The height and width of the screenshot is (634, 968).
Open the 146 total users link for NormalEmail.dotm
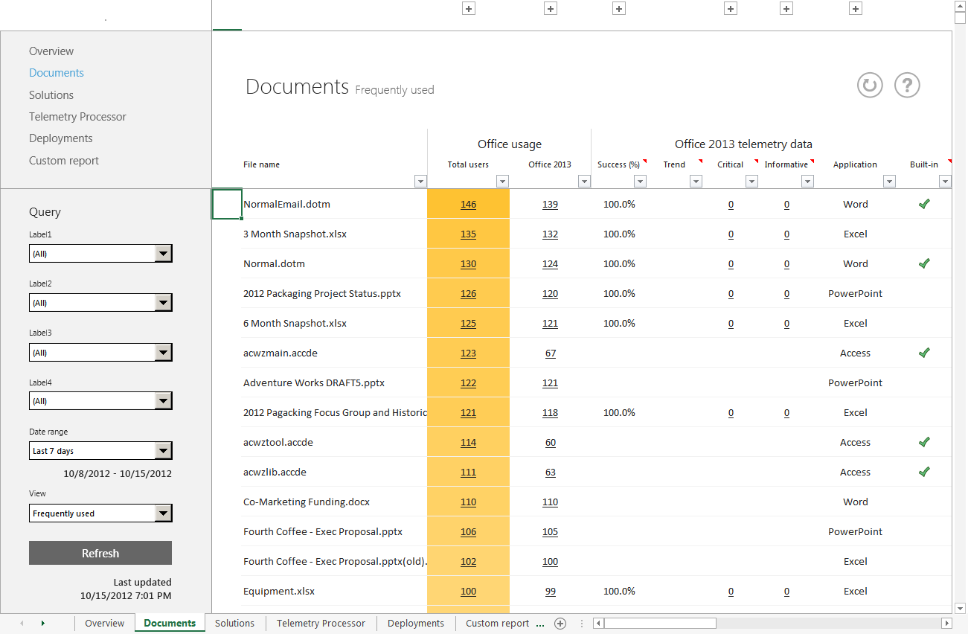(468, 203)
